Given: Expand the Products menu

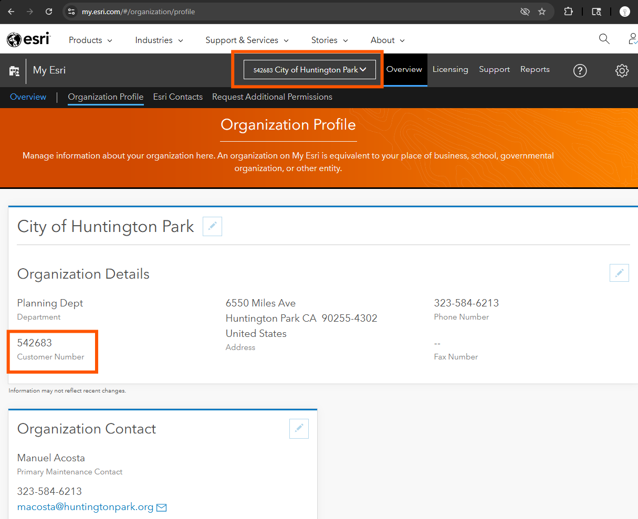Looking at the screenshot, I should [x=90, y=40].
